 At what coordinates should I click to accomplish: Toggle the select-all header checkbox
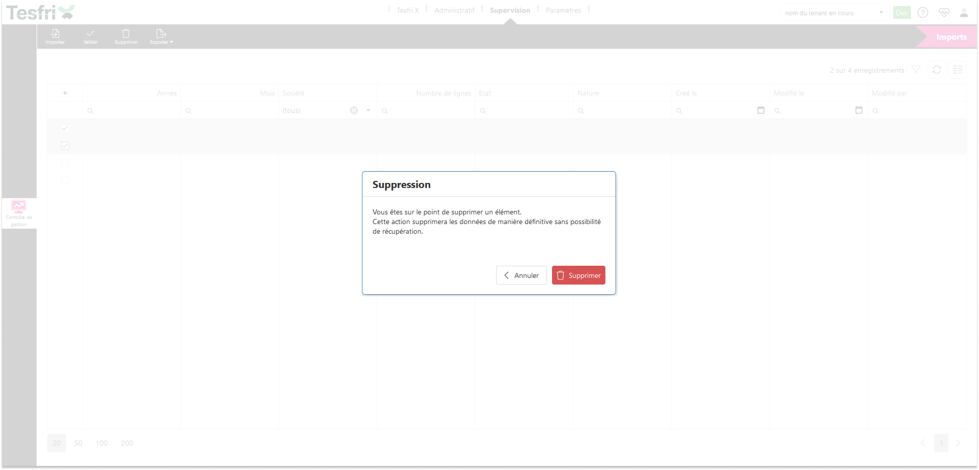point(65,93)
